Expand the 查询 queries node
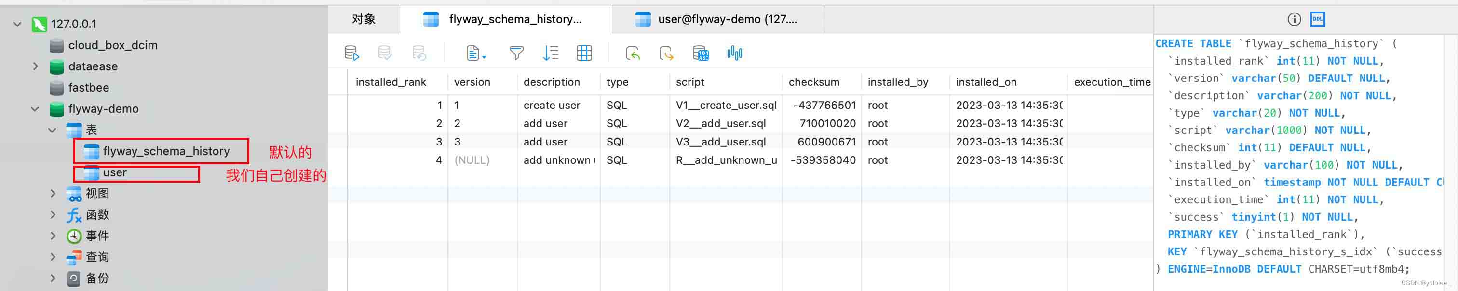 tap(53, 257)
